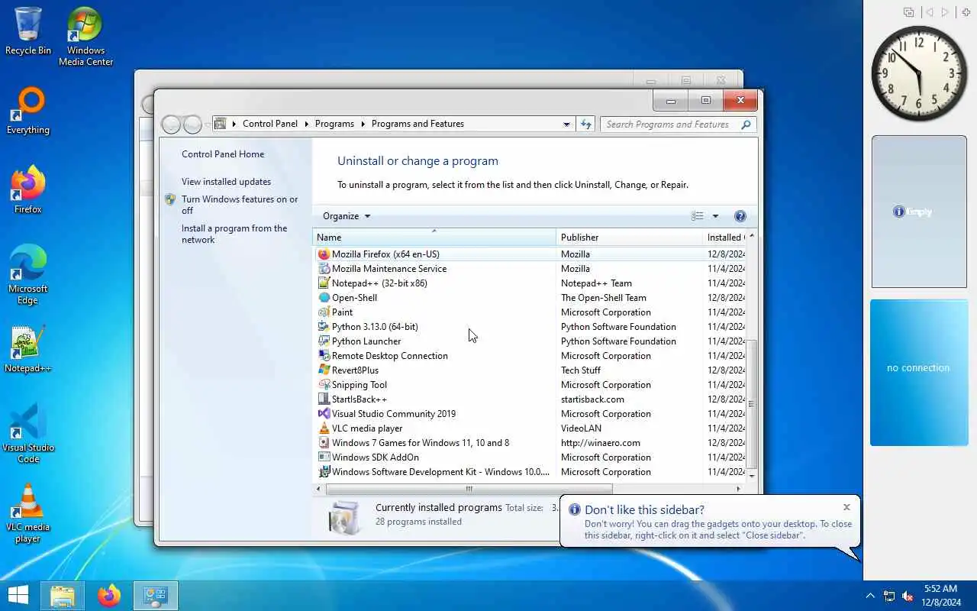Open Turn Windows features on or off
Viewport: 977px width, 611px height.
click(240, 205)
